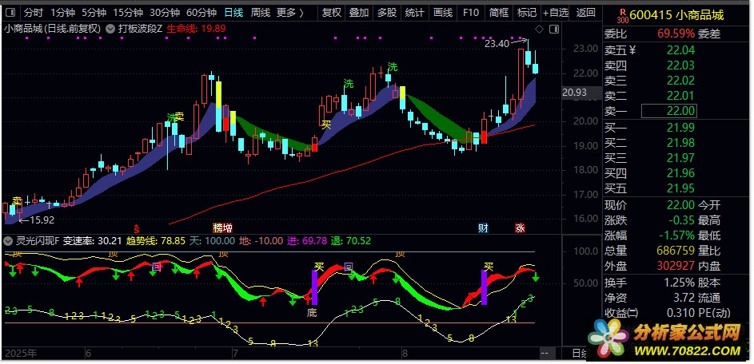Toggle the 简框 simple frame
Viewport: 754px width, 364px height.
pos(499,13)
